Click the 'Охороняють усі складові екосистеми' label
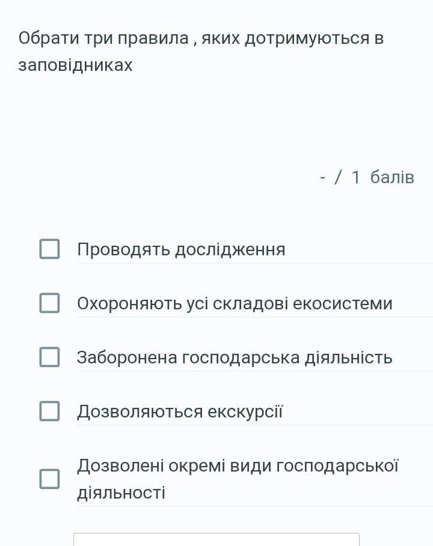 pyautogui.click(x=235, y=303)
